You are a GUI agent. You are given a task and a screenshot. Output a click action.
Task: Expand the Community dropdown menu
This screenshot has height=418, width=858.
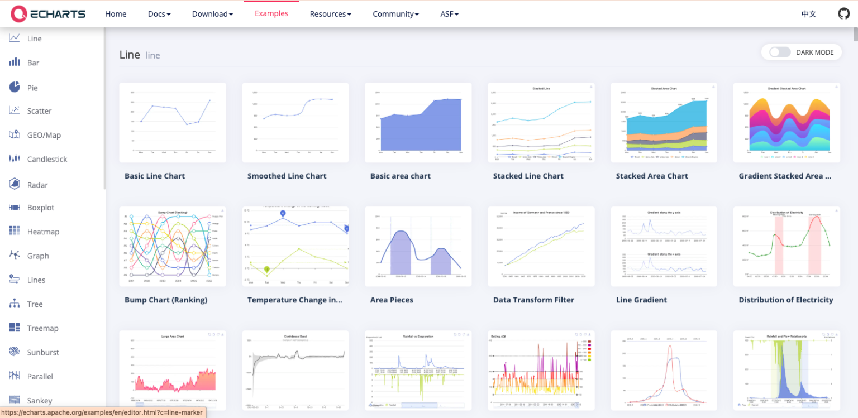(x=395, y=14)
